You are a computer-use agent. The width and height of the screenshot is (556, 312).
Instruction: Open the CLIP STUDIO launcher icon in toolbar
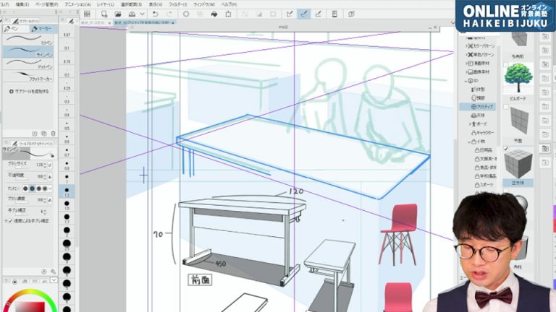[87, 14]
